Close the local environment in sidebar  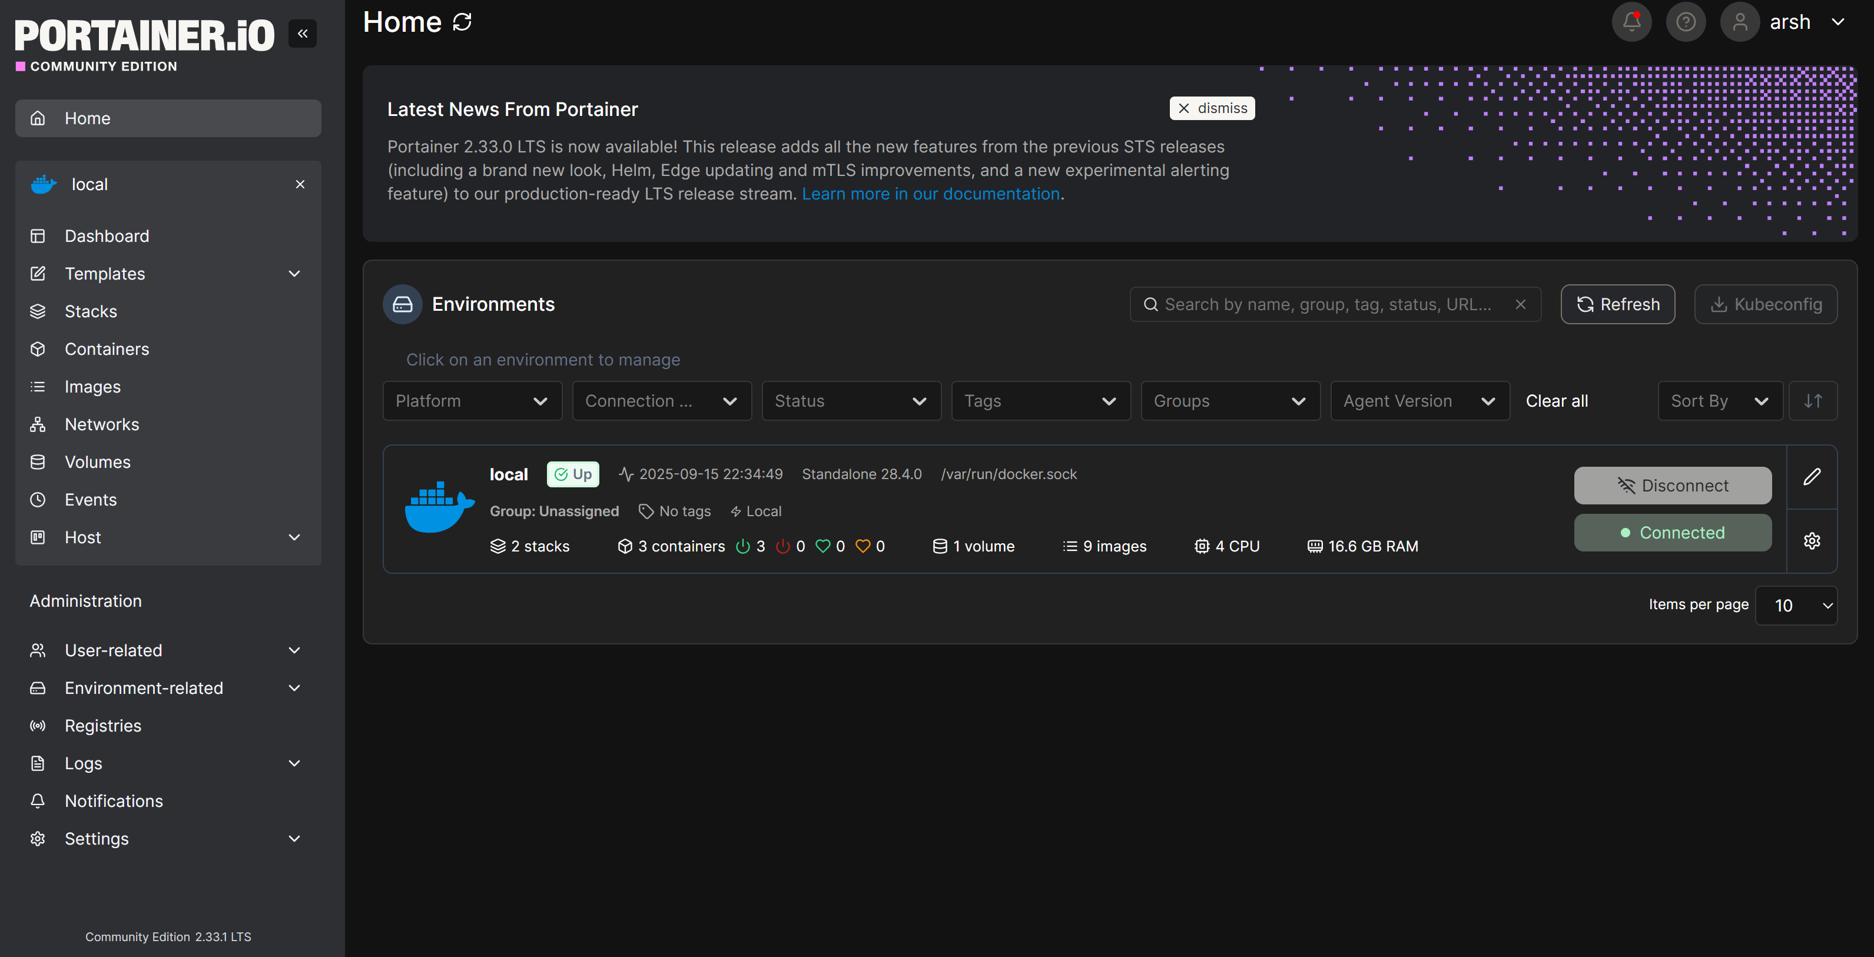point(300,185)
